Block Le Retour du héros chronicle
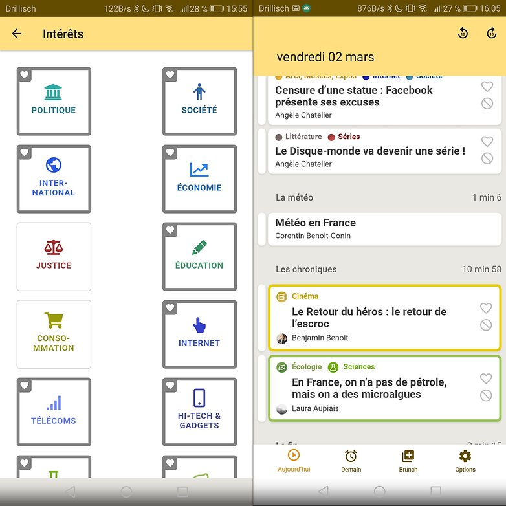The width and height of the screenshot is (506, 506). coord(486,325)
